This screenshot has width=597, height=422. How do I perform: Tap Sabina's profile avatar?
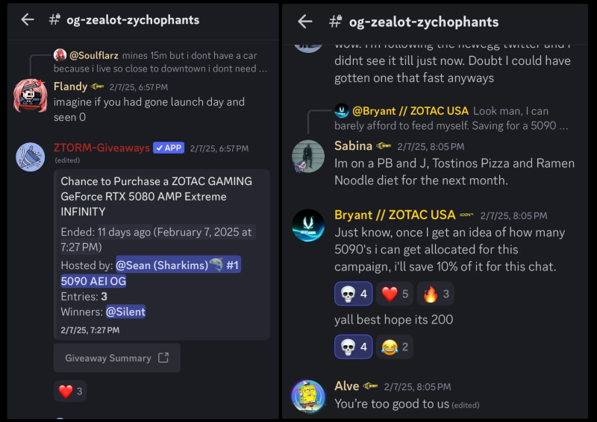click(x=308, y=156)
